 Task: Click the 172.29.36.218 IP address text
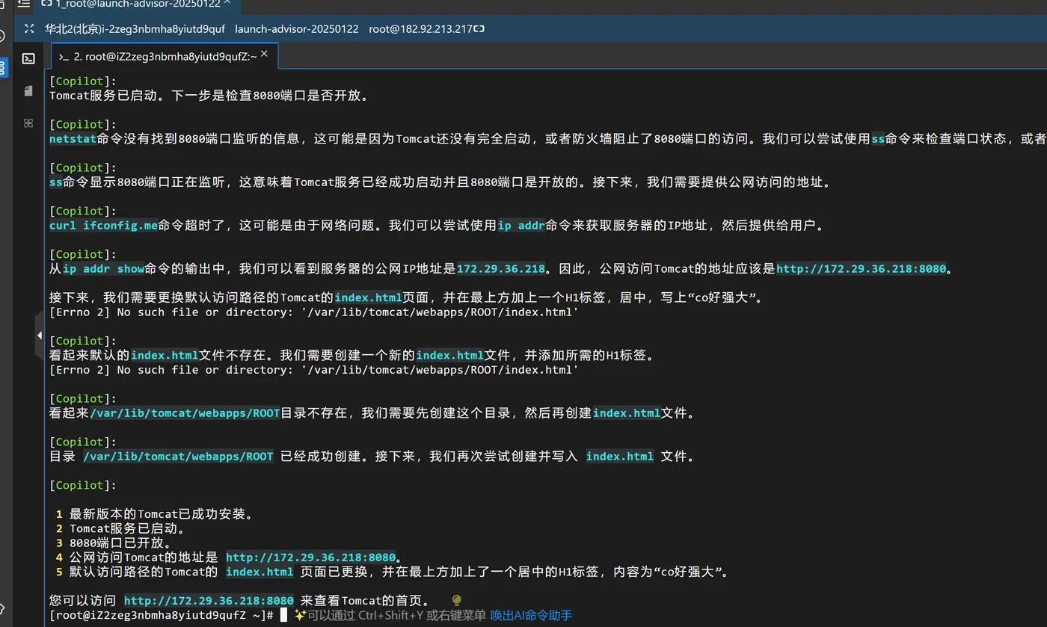(x=500, y=269)
